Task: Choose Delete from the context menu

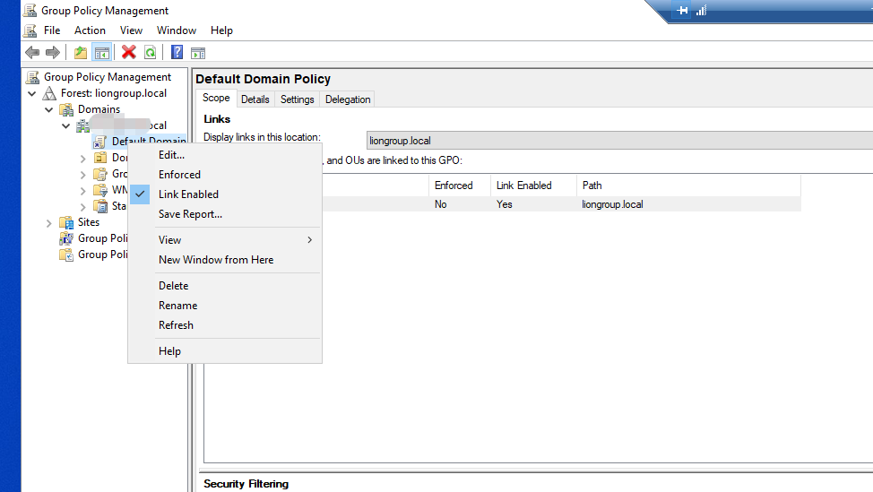Action: pos(225,286)
